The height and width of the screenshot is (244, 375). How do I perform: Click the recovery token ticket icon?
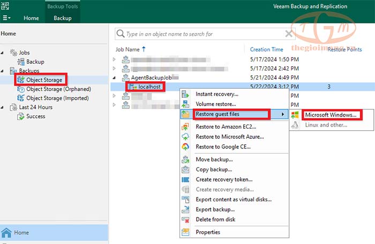tap(185, 179)
